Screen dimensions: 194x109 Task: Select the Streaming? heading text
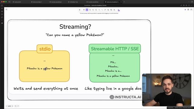(x=75, y=27)
